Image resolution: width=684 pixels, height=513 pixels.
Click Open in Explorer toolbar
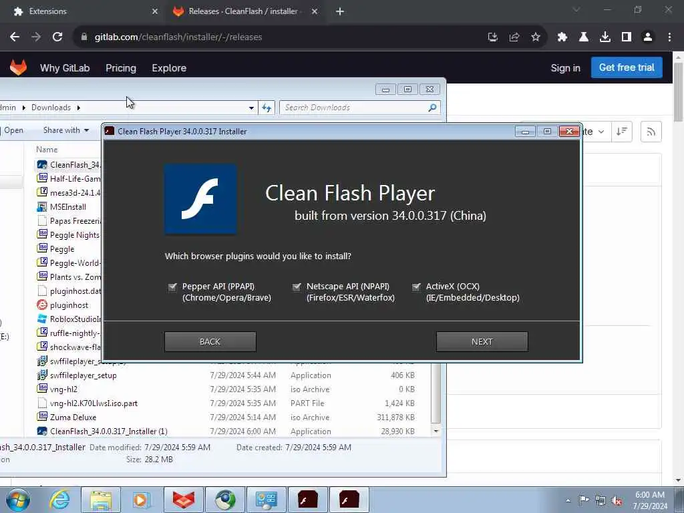13,130
